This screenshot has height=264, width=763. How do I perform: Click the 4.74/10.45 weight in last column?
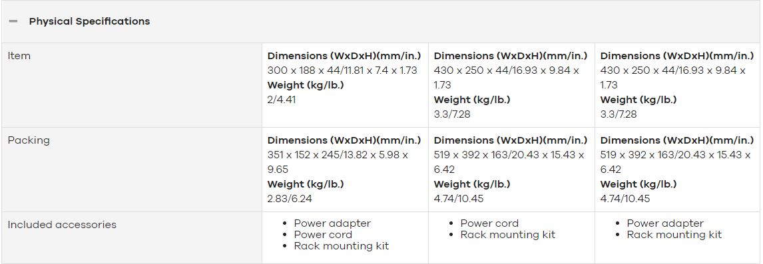click(x=625, y=199)
